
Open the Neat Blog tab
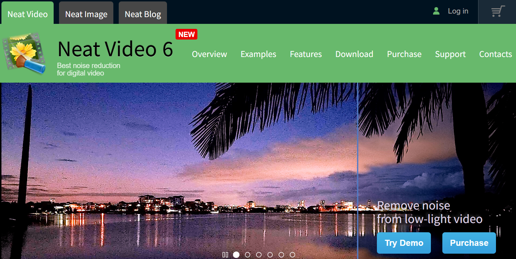pyautogui.click(x=143, y=13)
